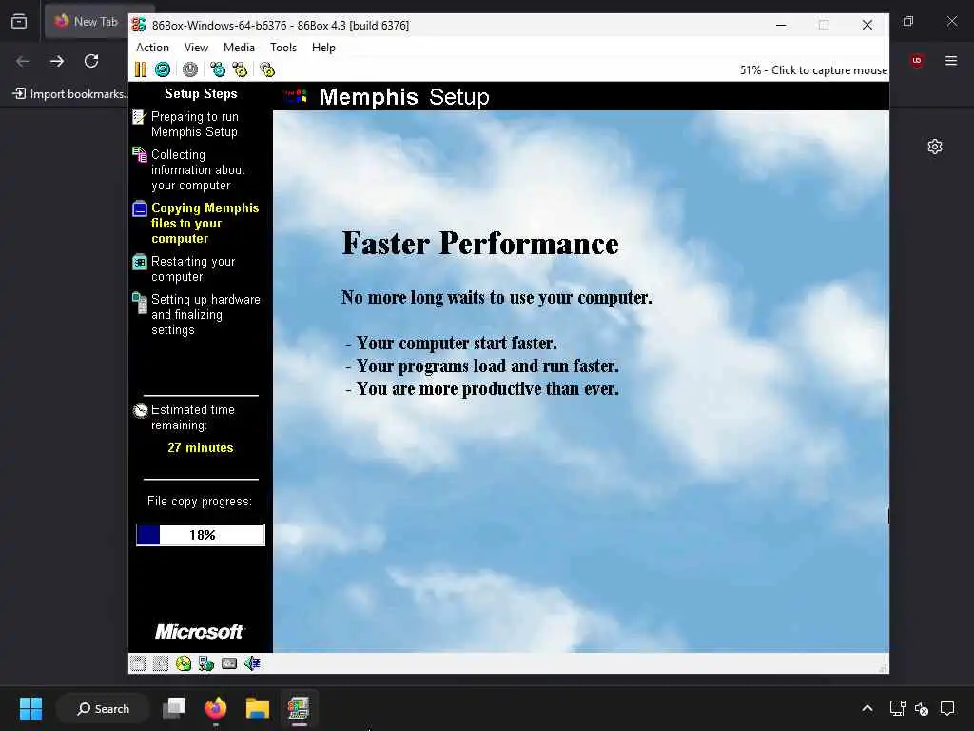The width and height of the screenshot is (974, 731).
Task: Click the 86Box title bar app icon
Action: 139,25
